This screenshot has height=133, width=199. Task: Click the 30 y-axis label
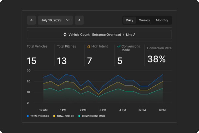(x=29, y=70)
